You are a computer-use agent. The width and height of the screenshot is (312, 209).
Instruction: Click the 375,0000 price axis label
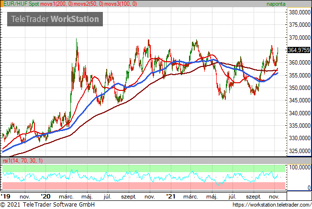(300, 25)
